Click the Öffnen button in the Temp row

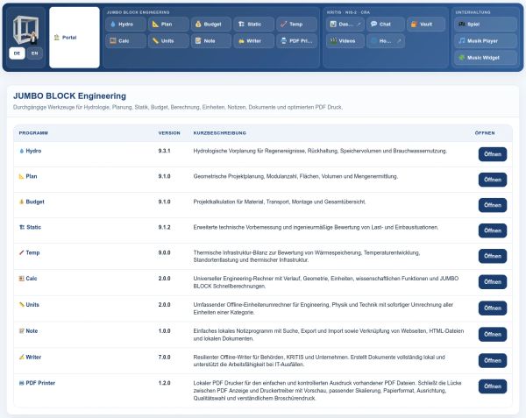(493, 256)
